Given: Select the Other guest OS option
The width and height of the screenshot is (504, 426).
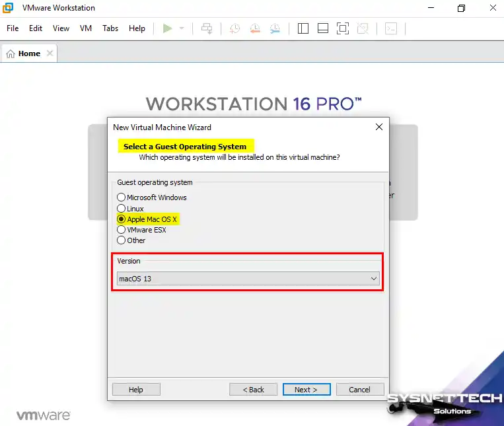Looking at the screenshot, I should (x=121, y=240).
